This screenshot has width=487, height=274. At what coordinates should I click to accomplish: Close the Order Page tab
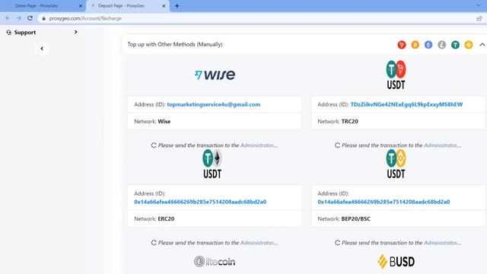(81, 6)
